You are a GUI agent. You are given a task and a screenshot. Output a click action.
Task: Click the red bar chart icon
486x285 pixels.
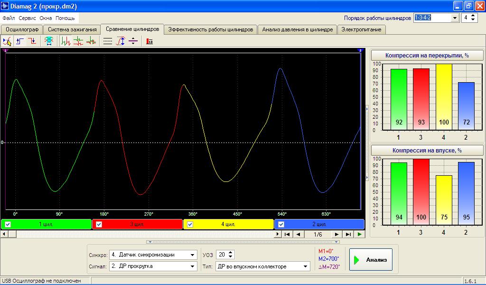(x=150, y=41)
